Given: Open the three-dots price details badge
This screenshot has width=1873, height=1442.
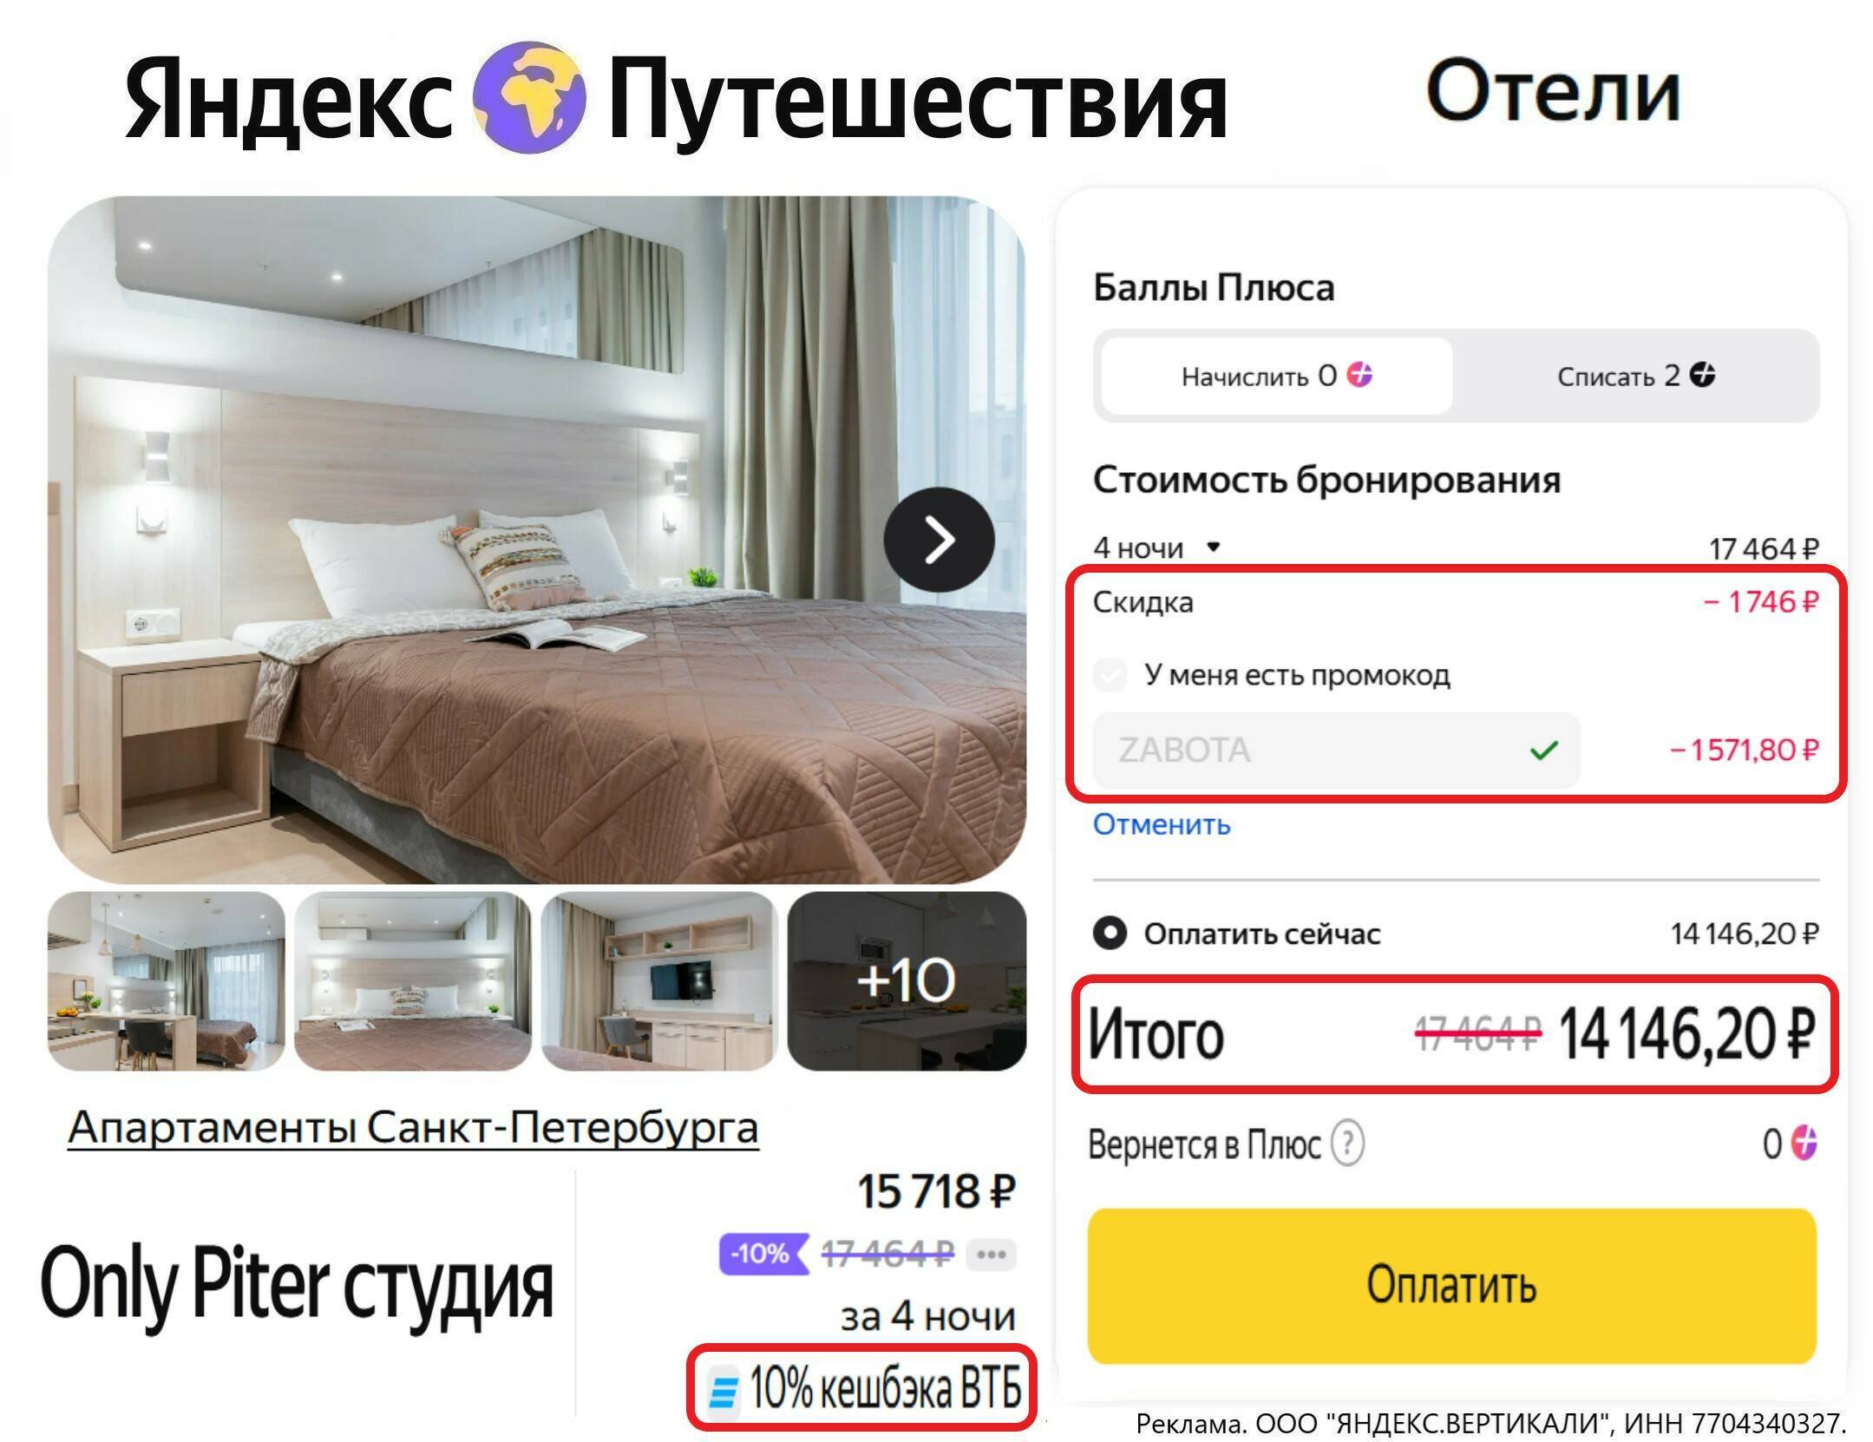Looking at the screenshot, I should pos(991,1254).
